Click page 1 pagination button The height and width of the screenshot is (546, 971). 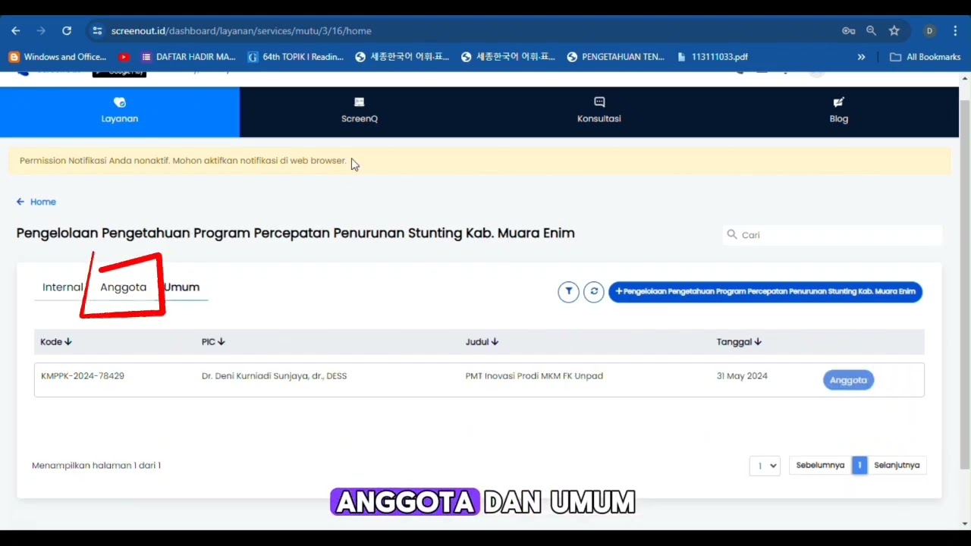tap(859, 466)
